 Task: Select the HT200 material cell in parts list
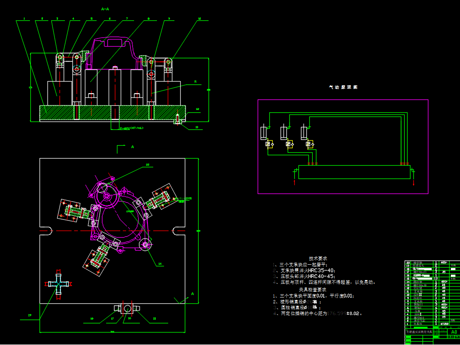444,323
